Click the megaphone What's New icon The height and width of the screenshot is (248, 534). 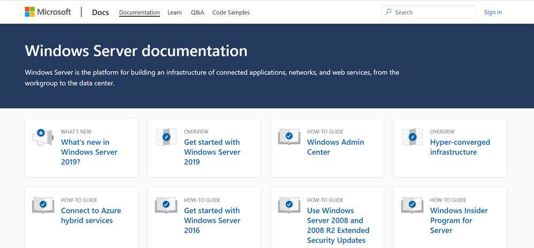coord(43,137)
